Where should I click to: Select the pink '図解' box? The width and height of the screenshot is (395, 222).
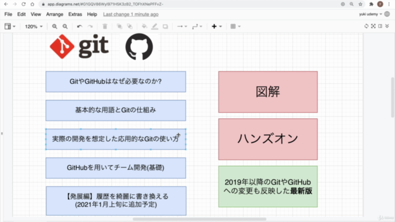(x=268, y=92)
